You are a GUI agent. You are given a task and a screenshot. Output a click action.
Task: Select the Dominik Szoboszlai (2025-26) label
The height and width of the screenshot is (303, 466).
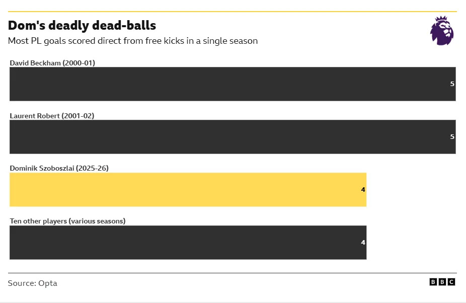(59, 168)
